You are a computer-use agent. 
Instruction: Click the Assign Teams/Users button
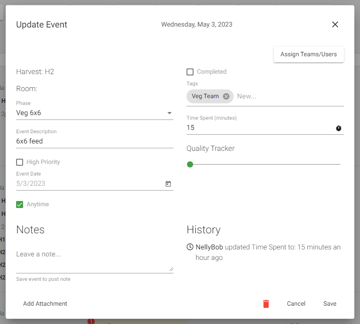pos(309,54)
